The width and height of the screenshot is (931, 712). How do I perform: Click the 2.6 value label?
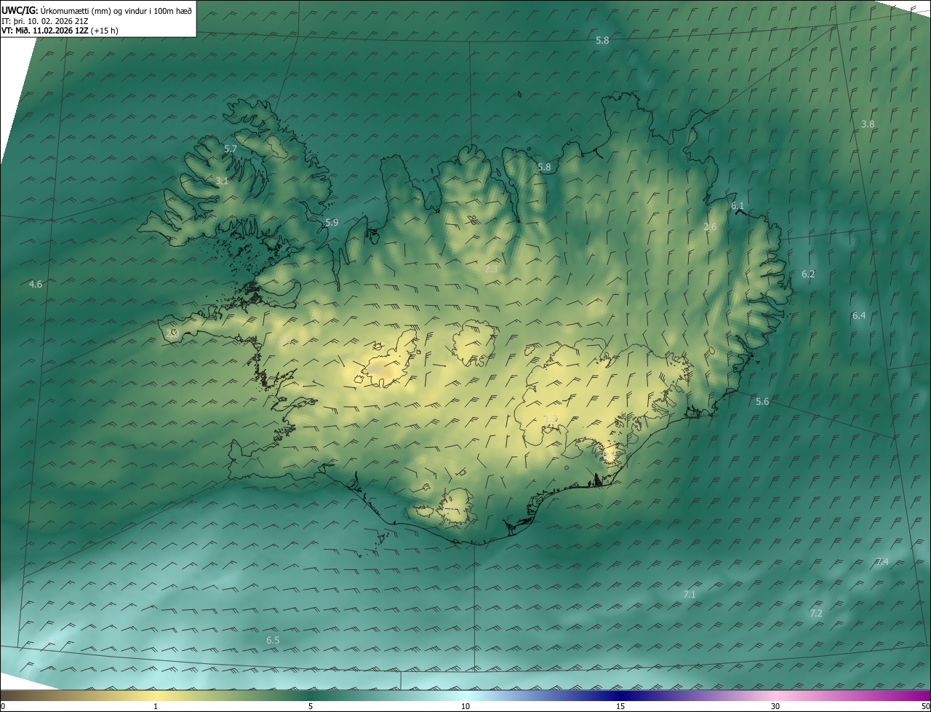point(710,227)
